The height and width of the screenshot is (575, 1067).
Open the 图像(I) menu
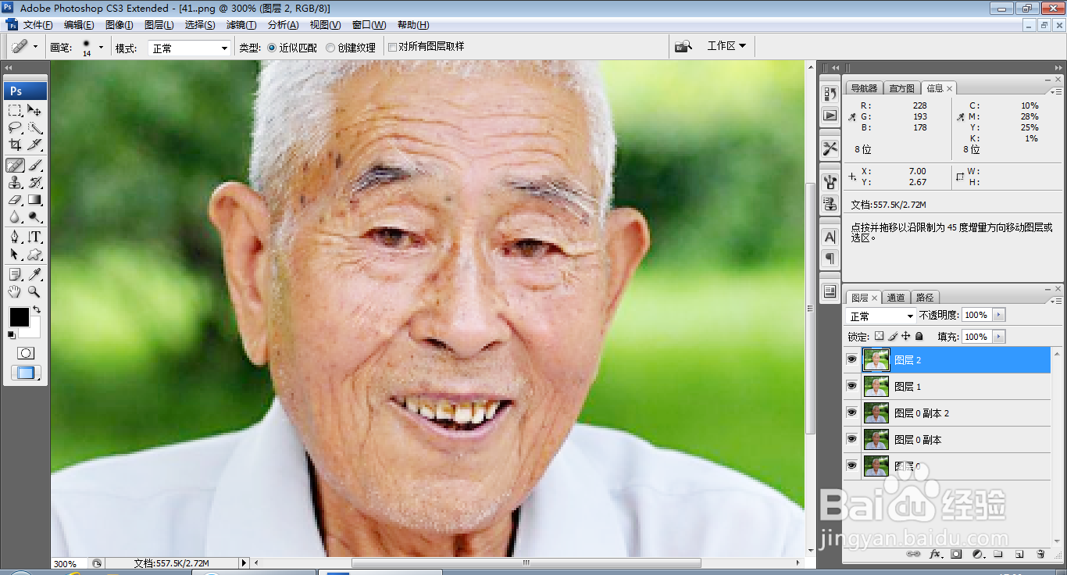(x=120, y=25)
